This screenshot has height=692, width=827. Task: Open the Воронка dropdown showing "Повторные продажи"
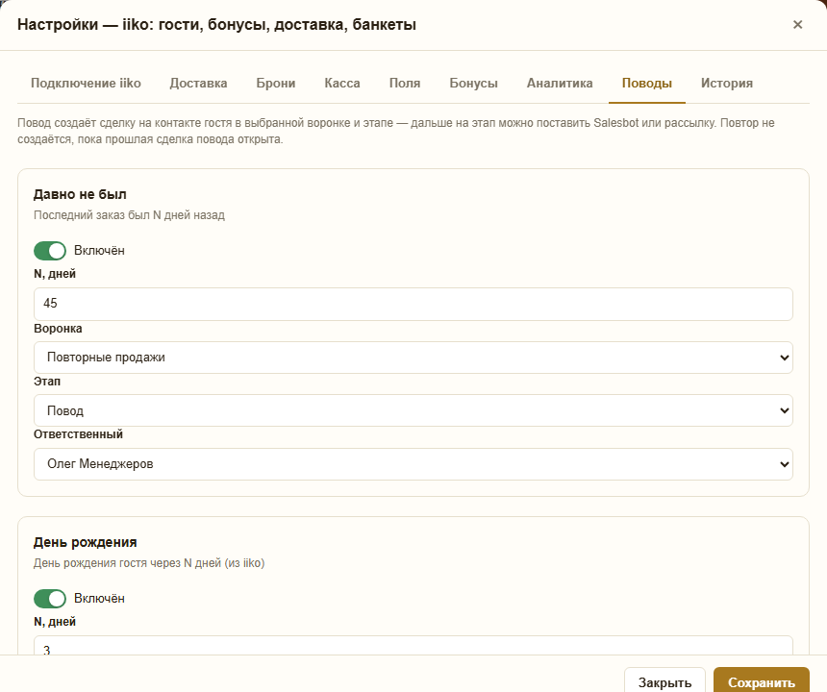pos(413,358)
